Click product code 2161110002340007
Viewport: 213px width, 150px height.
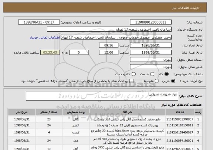[180, 119]
